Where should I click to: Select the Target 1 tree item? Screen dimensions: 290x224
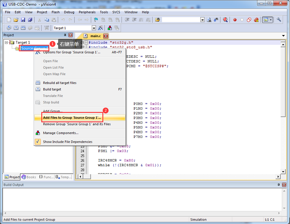[x=23, y=42]
